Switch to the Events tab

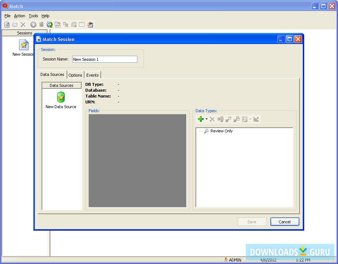coord(93,75)
